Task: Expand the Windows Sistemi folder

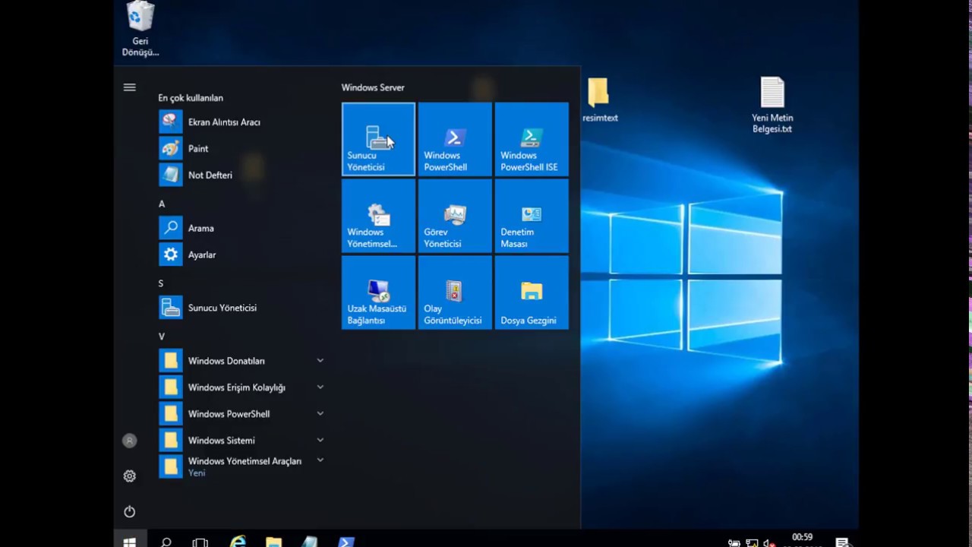Action: click(241, 441)
